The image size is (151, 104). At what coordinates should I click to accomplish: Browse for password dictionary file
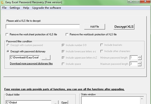coord(46,58)
